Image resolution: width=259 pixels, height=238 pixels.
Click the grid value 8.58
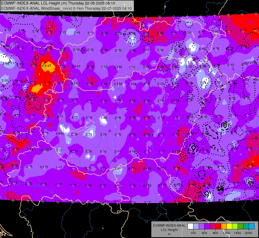[132, 33]
